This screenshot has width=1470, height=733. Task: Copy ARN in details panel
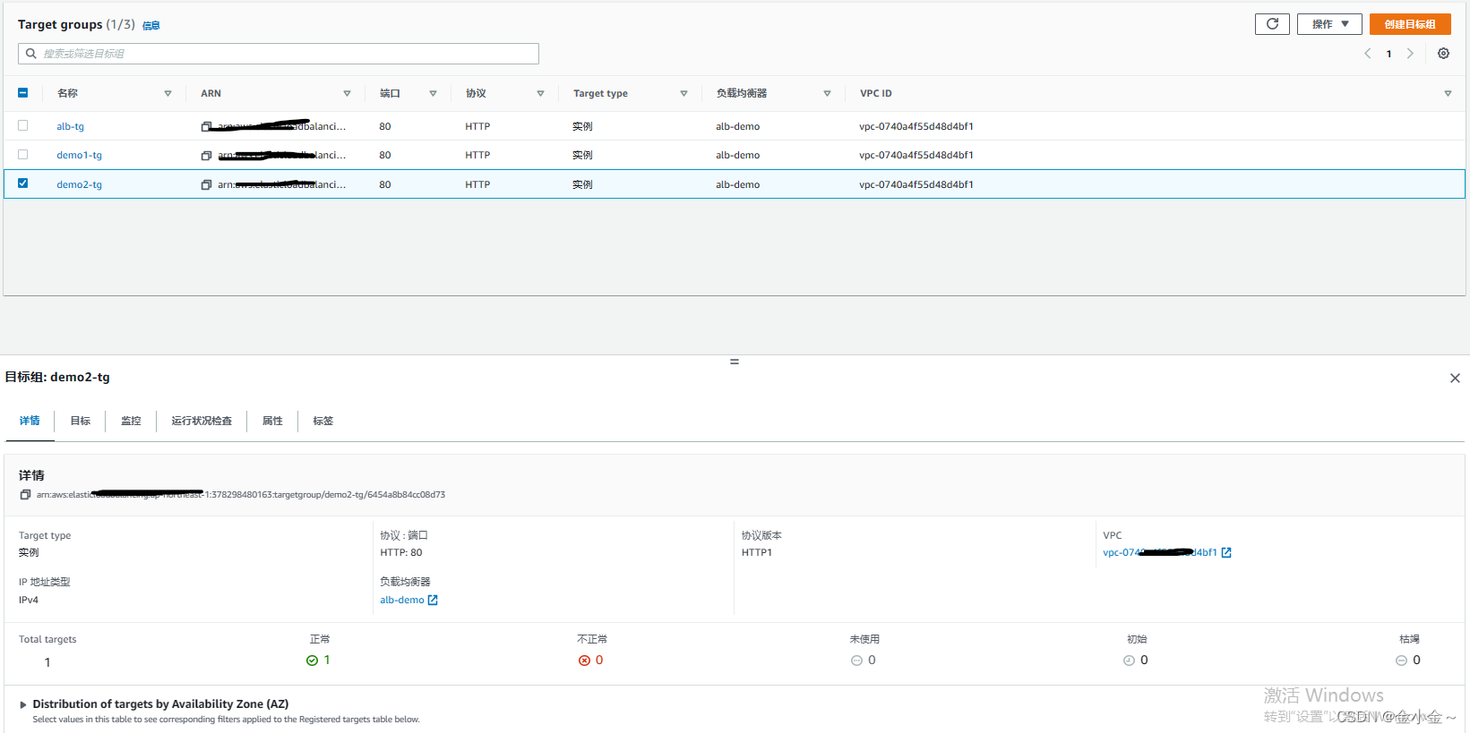coord(25,495)
